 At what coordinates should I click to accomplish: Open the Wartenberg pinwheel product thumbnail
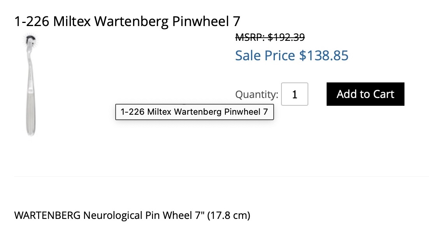[x=31, y=85]
